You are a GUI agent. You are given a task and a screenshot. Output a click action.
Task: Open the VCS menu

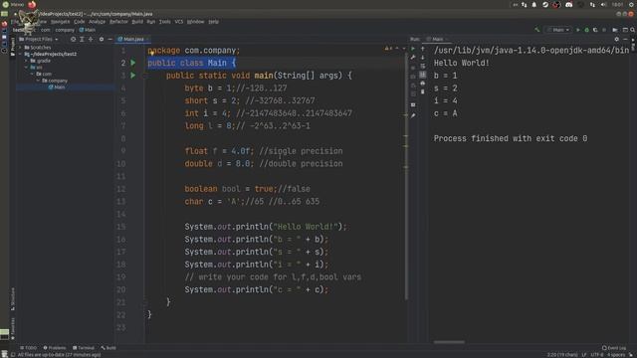[179, 22]
